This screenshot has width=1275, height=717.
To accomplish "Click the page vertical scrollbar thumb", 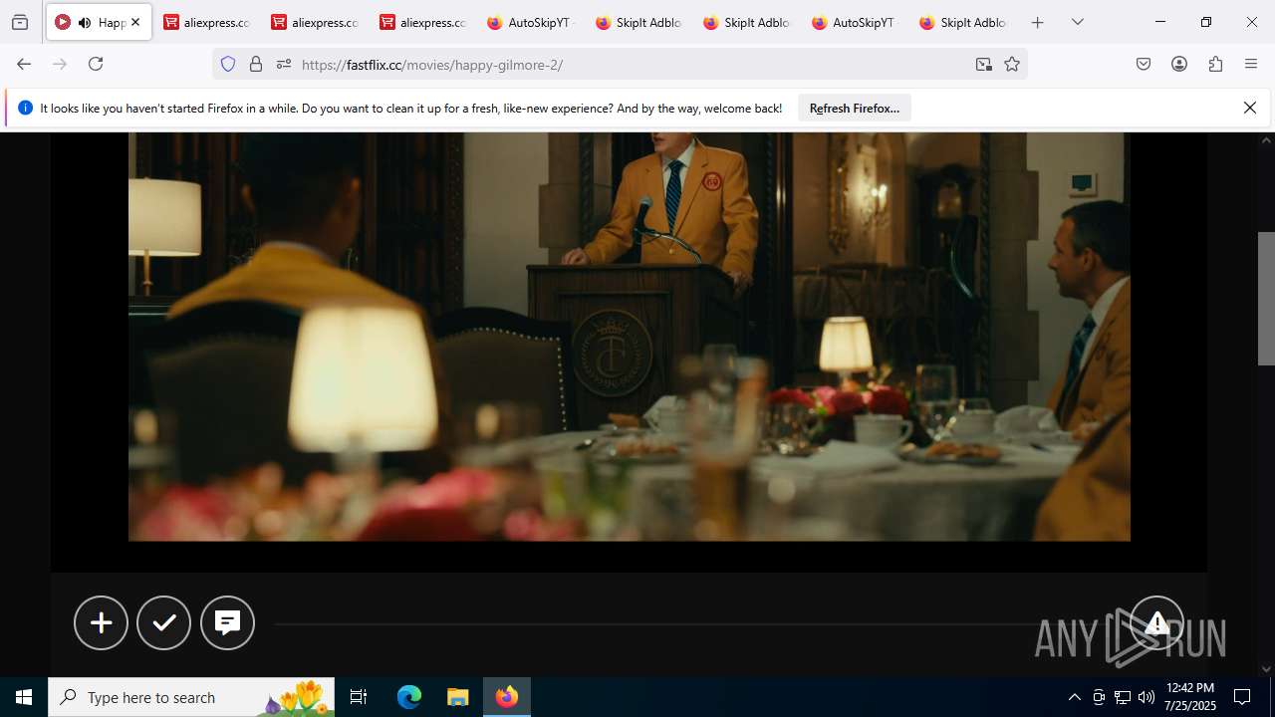I will 1266,298.
